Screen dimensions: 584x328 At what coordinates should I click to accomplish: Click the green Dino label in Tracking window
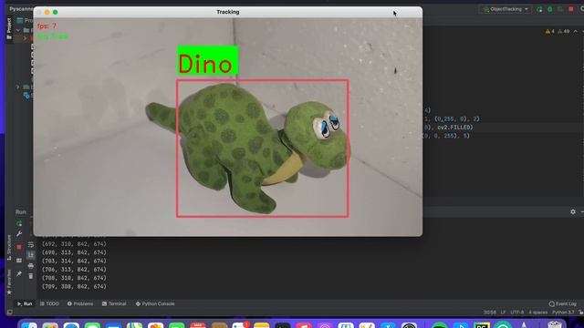207,60
